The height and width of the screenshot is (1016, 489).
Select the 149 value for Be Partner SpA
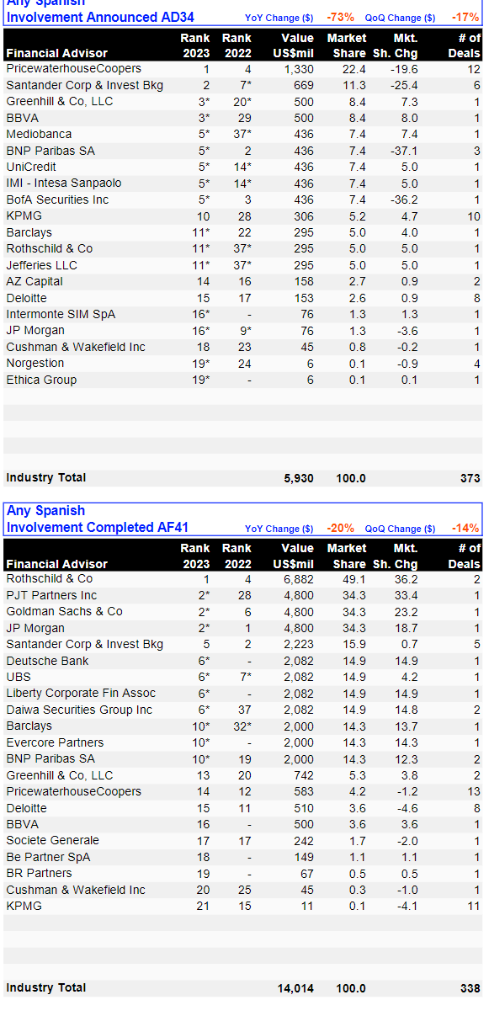[304, 857]
